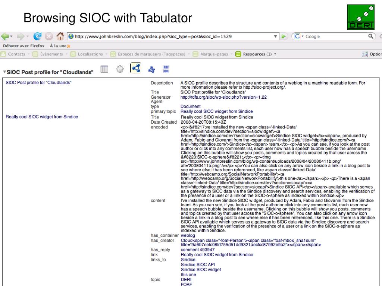Open the Contacts toolbar menu
Screen dimensions: 382x286
(x=13, y=54)
